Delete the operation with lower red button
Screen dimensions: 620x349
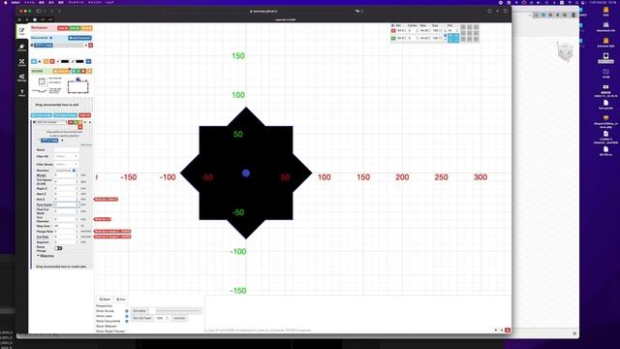79,127
